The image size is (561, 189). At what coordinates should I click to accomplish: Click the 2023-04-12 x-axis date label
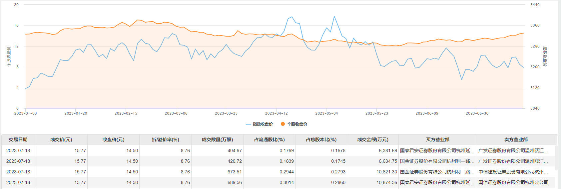point(277,113)
